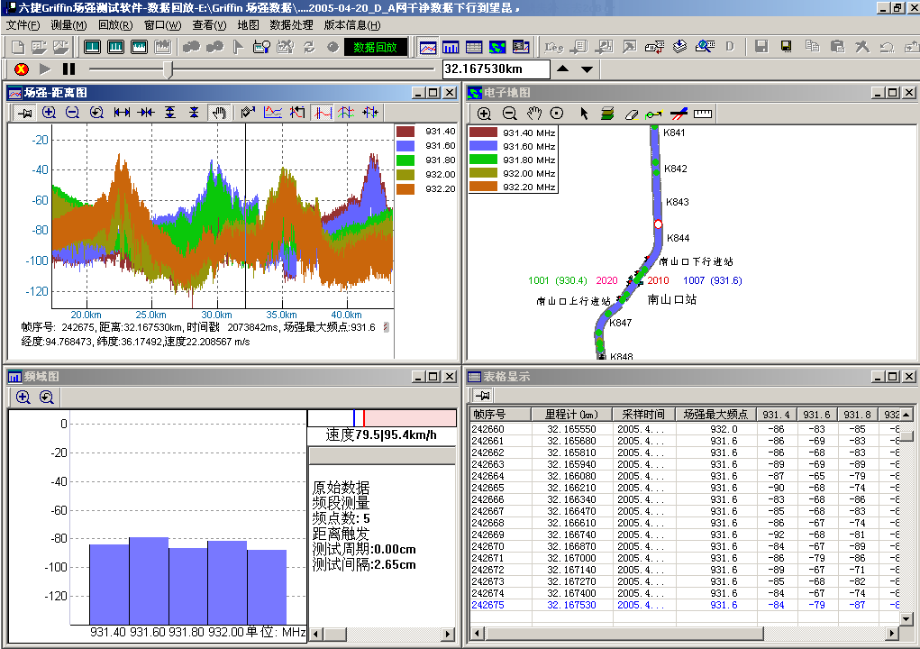Click the 32.167530km position field
This screenshot has width=920, height=649.
[496, 69]
